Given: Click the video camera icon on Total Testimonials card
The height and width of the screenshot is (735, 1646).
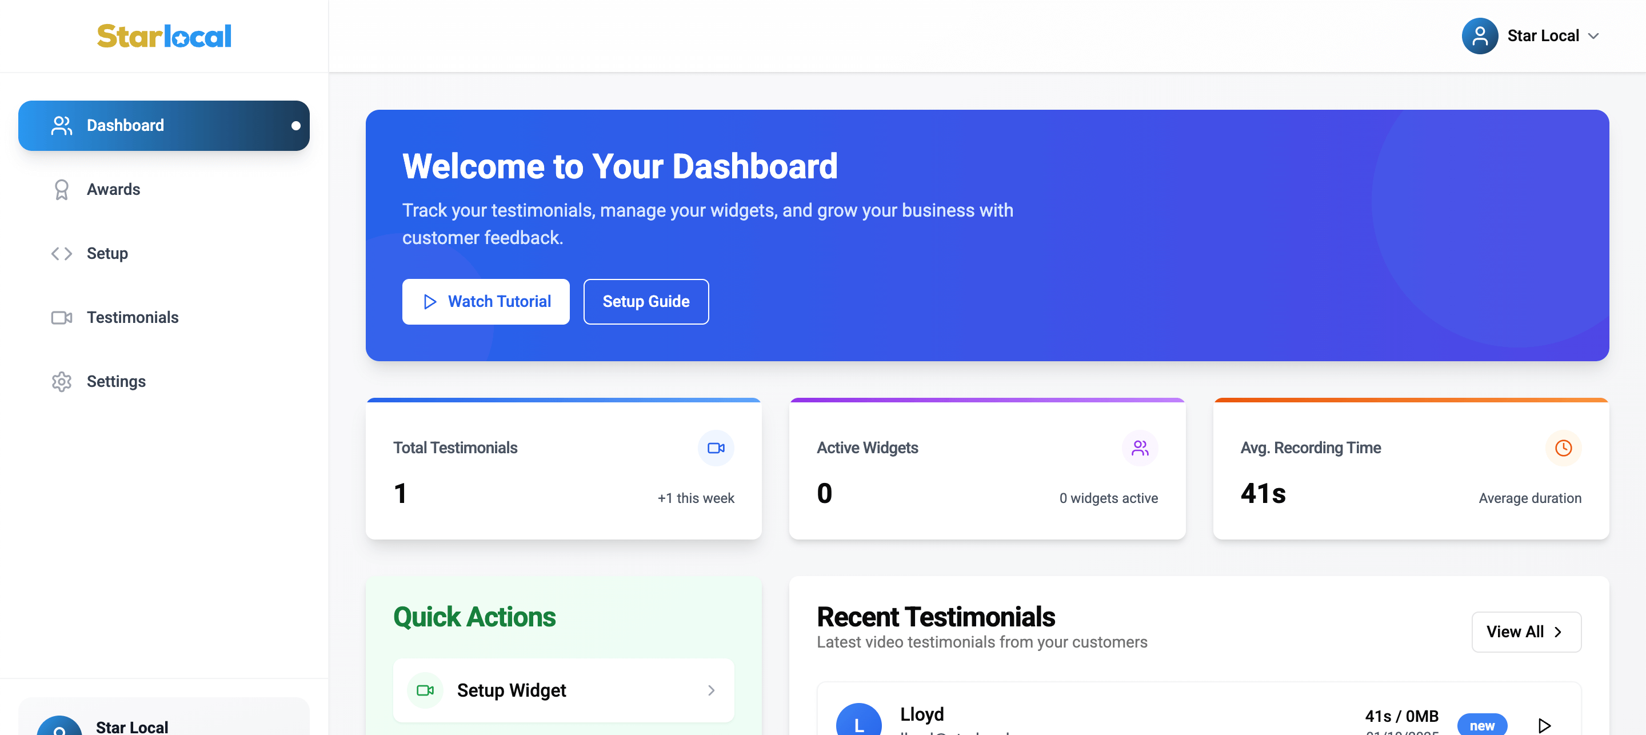Looking at the screenshot, I should pyautogui.click(x=716, y=448).
